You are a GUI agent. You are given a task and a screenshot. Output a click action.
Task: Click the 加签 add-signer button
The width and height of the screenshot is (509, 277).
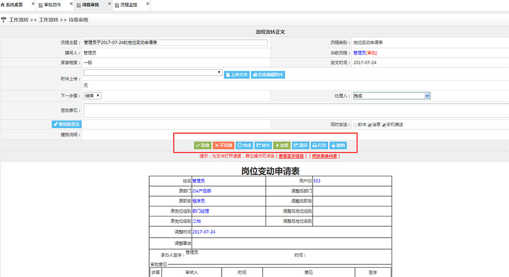coord(281,145)
